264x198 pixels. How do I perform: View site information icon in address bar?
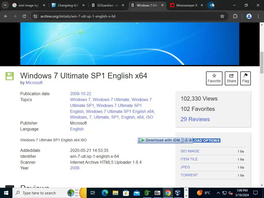[35, 16]
